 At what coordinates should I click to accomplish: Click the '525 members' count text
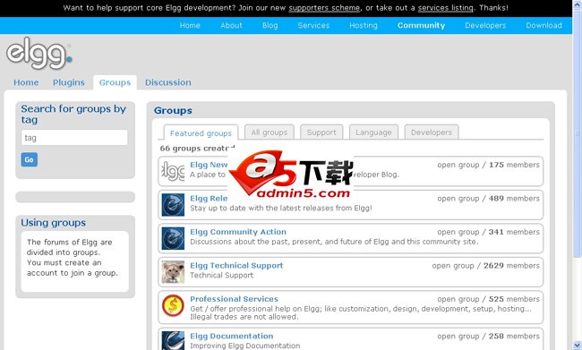click(514, 299)
